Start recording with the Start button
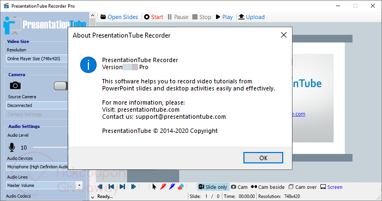The image size is (382, 201). [x=153, y=17]
